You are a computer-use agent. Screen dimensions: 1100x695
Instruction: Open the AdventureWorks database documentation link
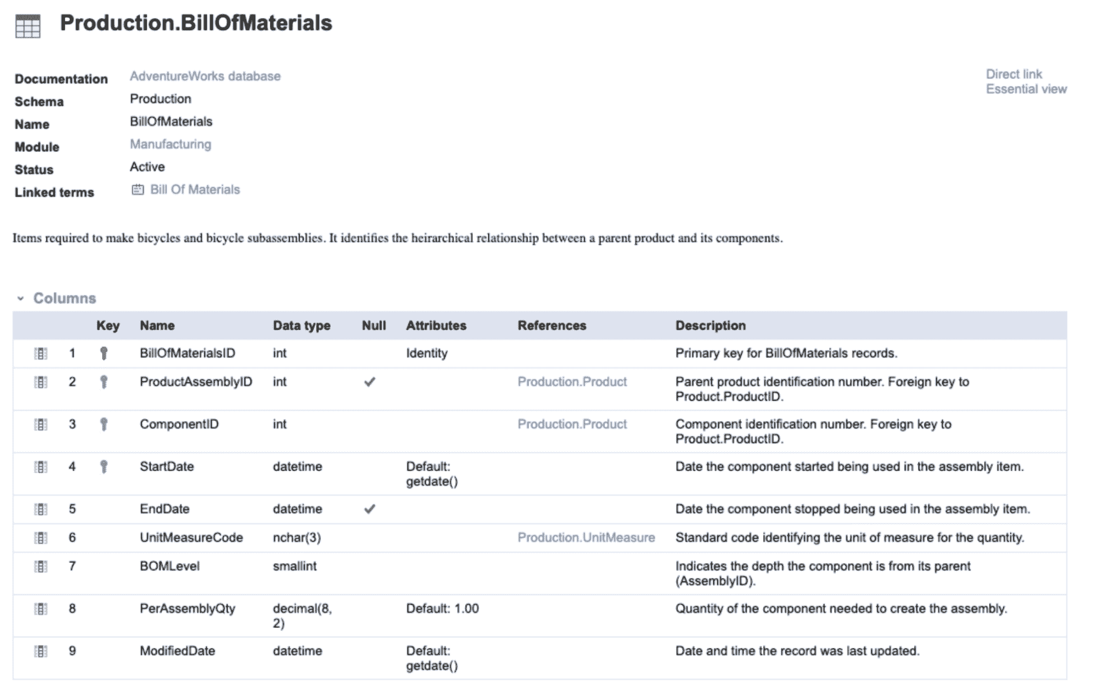pyautogui.click(x=205, y=76)
